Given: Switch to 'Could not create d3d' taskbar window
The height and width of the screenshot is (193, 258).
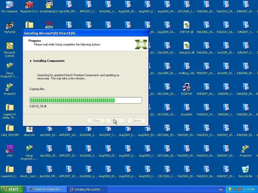Looking at the screenshot, I should [x=47, y=189].
